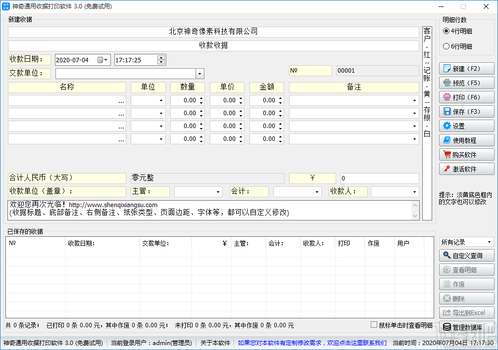Click the receipt number field 00001
The width and height of the screenshot is (498, 350).
[x=378, y=71]
